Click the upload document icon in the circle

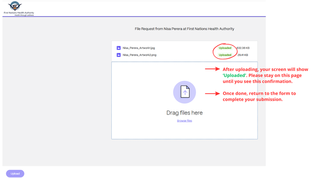[x=184, y=92]
